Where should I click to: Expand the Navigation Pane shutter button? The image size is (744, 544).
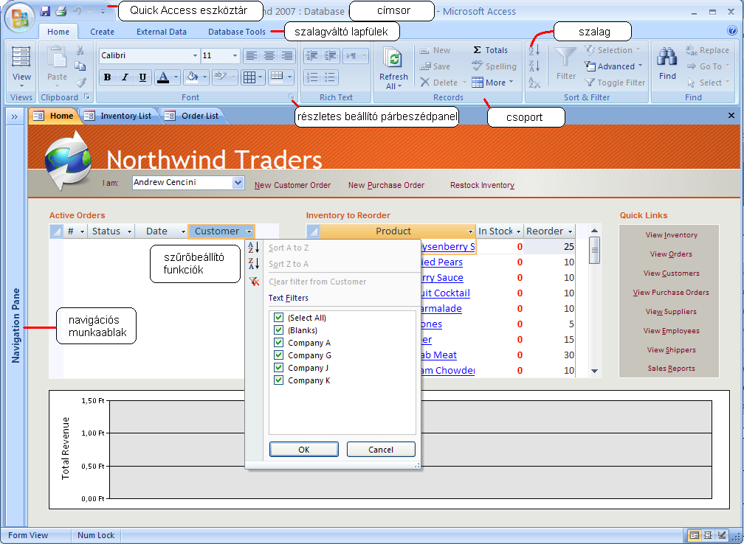coord(15,116)
